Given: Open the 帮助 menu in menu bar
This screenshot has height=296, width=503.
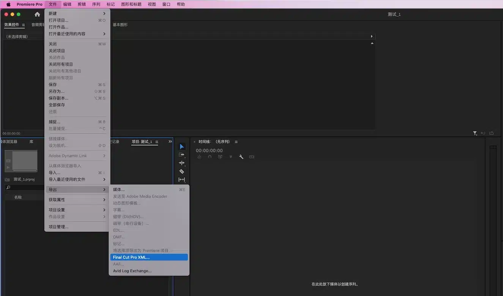Looking at the screenshot, I should pos(181,4).
